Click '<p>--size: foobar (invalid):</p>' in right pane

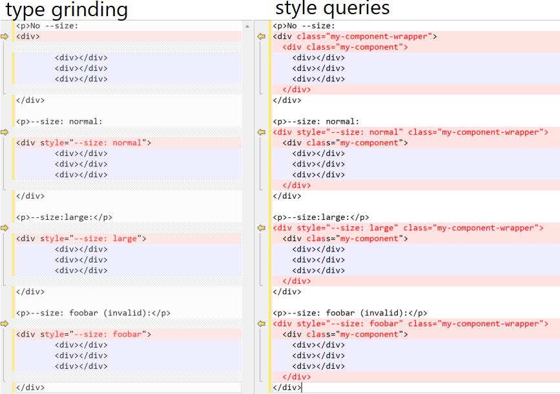pos(350,313)
